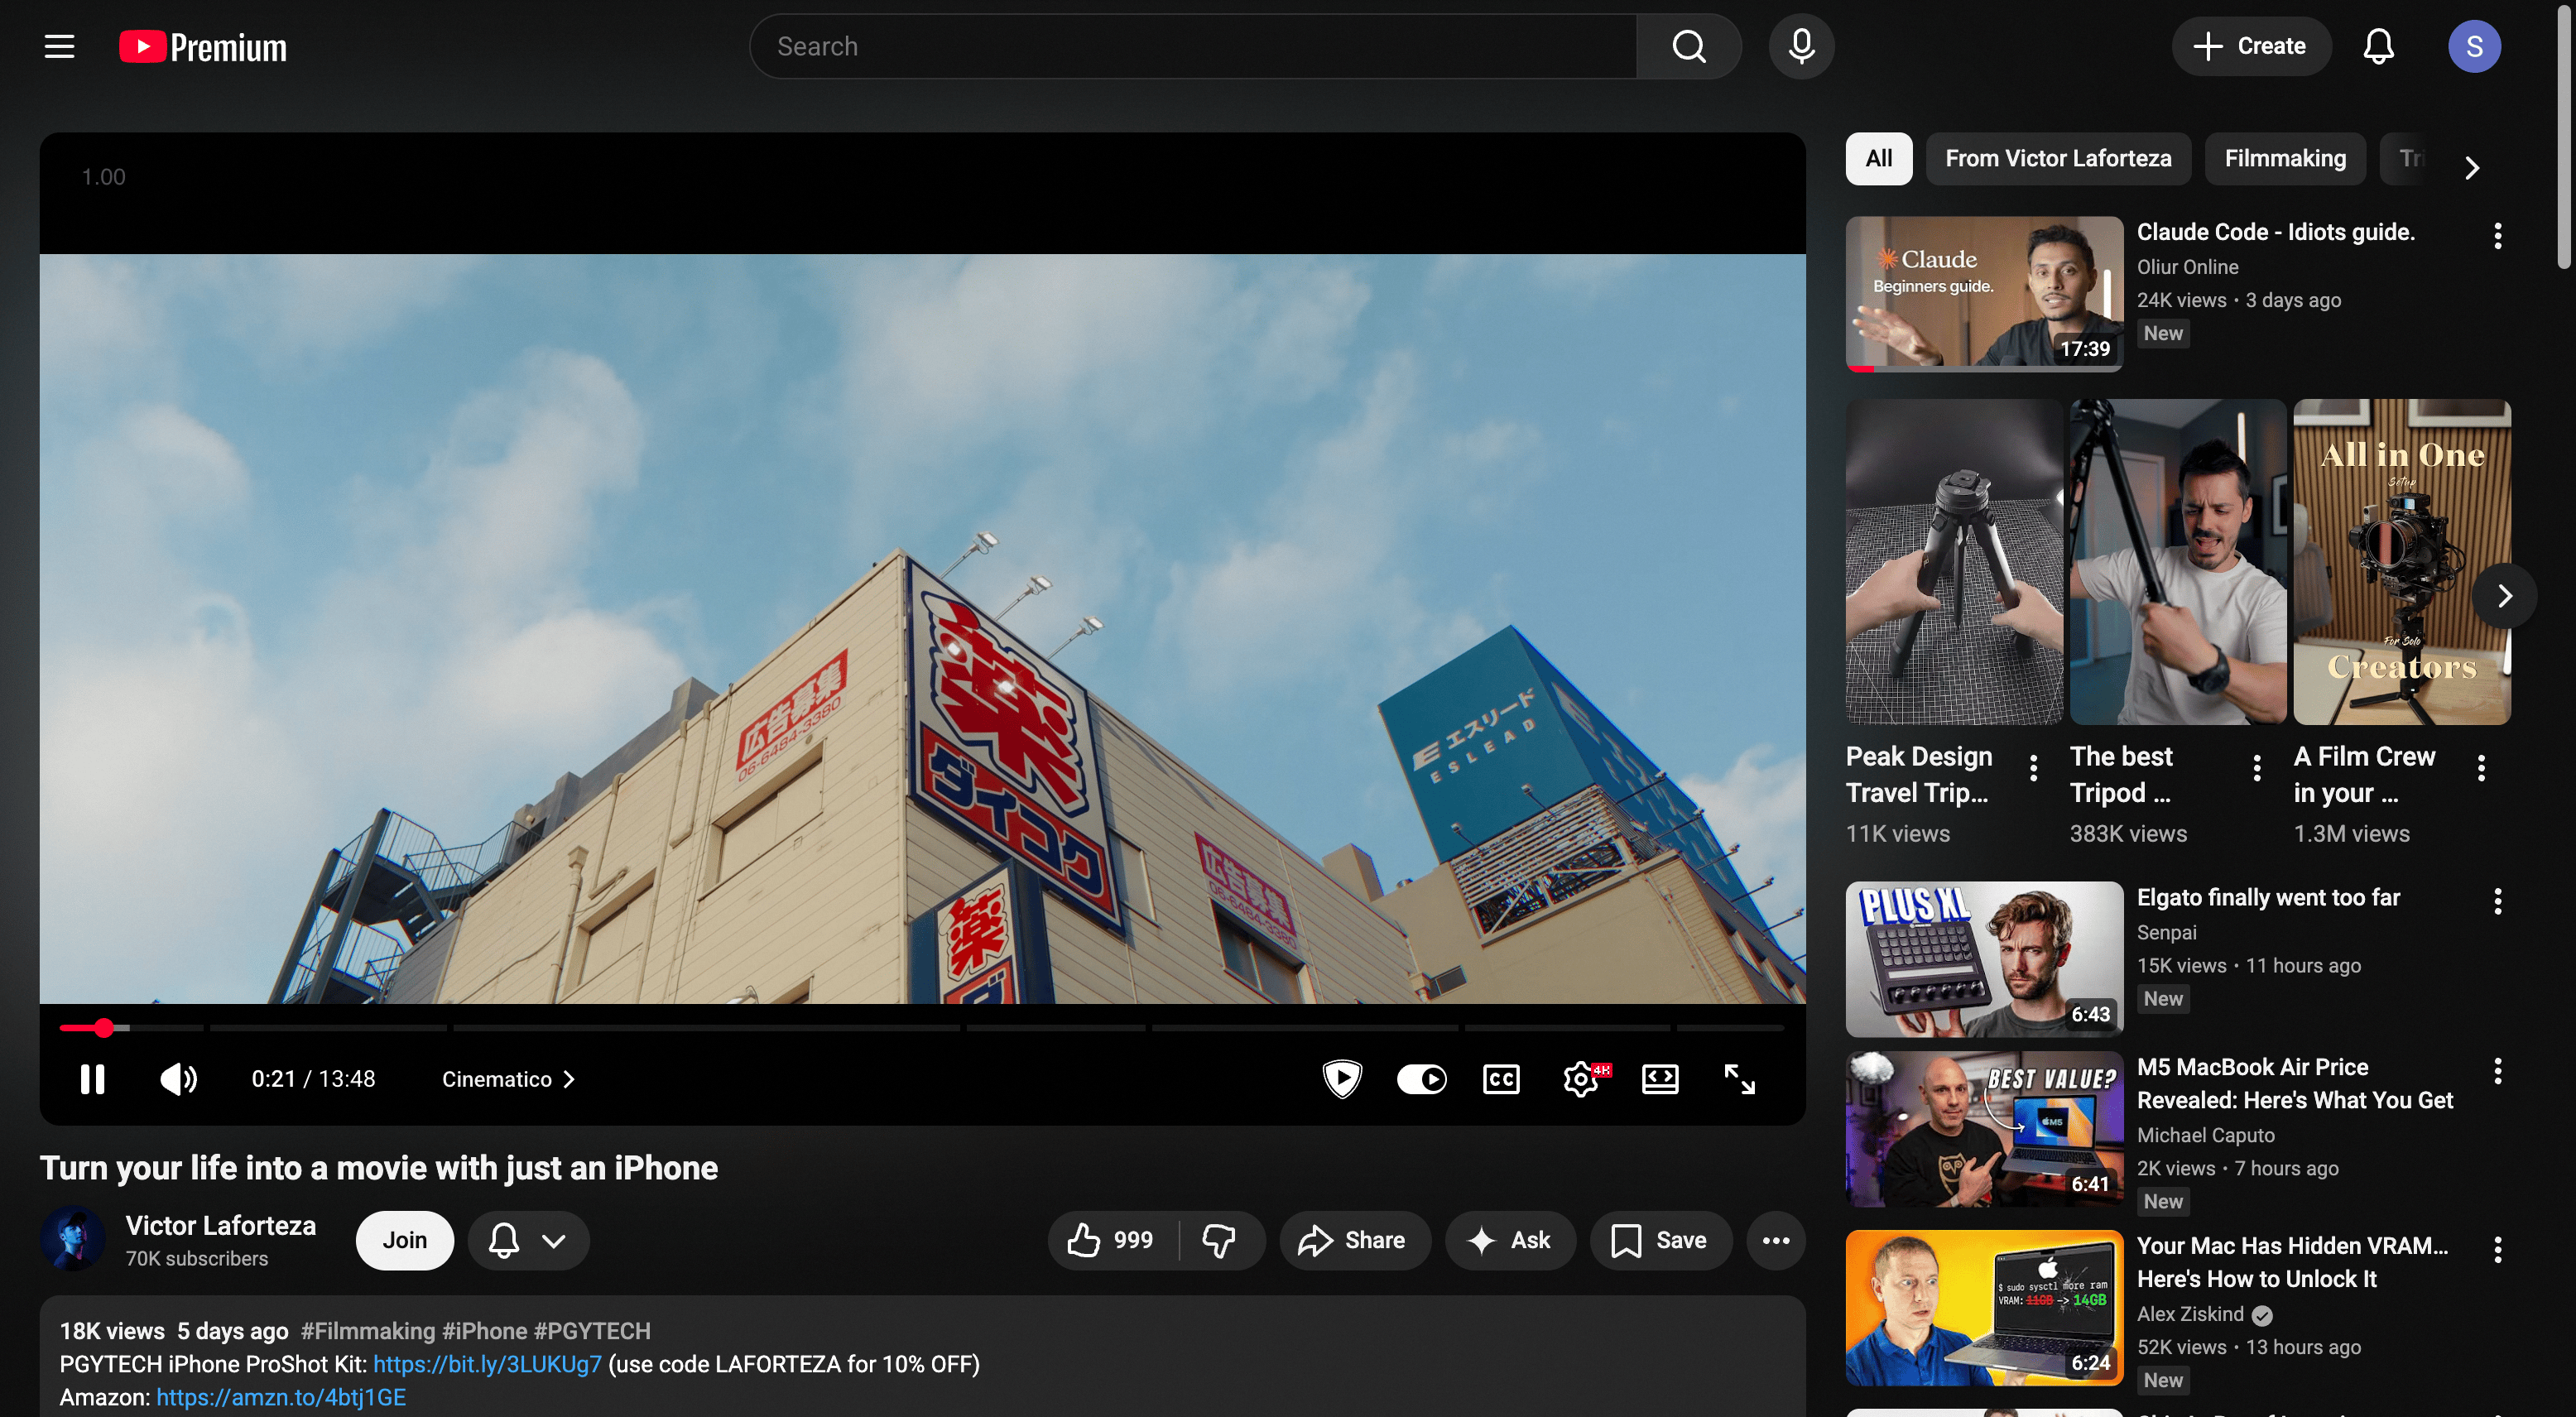Open the bit.ly PGYTECH link
The height and width of the screenshot is (1417, 2576).
point(487,1364)
